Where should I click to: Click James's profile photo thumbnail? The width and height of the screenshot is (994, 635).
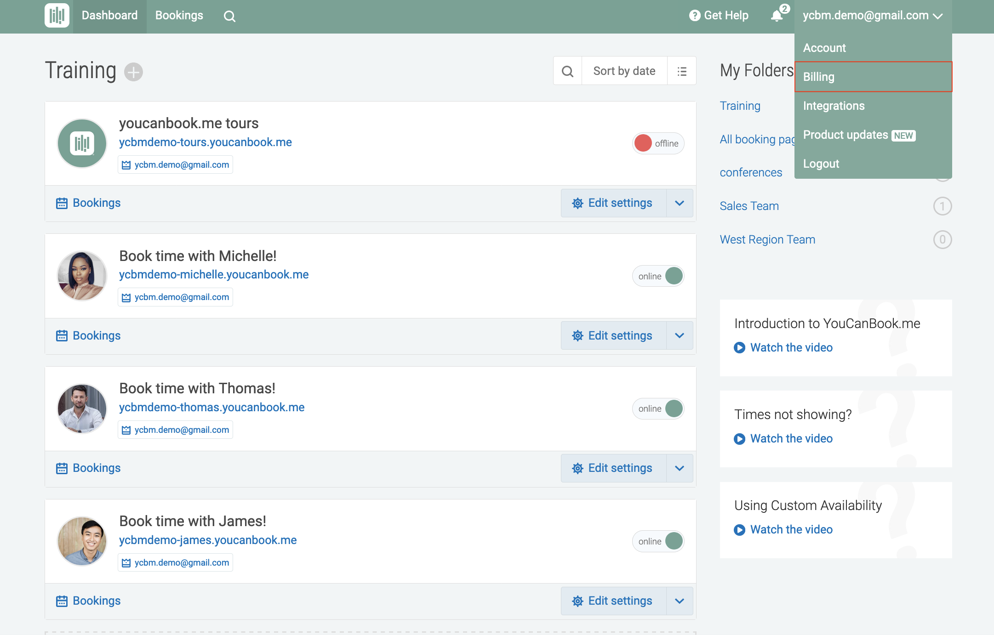82,541
